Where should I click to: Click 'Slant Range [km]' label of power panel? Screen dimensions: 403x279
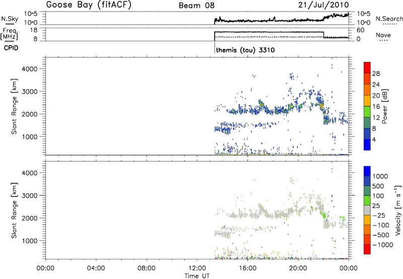click(14, 106)
